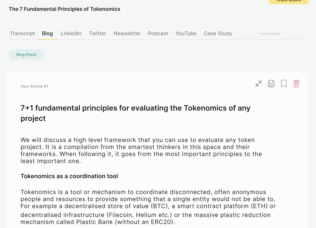This screenshot has width=316, height=228.
Task: Delete the article with the trash icon
Action: tap(296, 84)
